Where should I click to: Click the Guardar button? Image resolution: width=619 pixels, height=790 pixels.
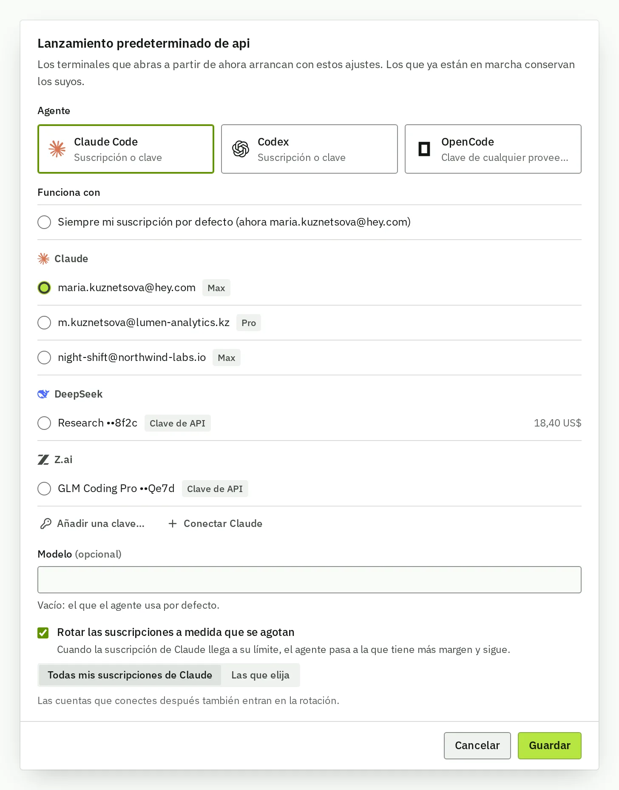click(x=550, y=746)
